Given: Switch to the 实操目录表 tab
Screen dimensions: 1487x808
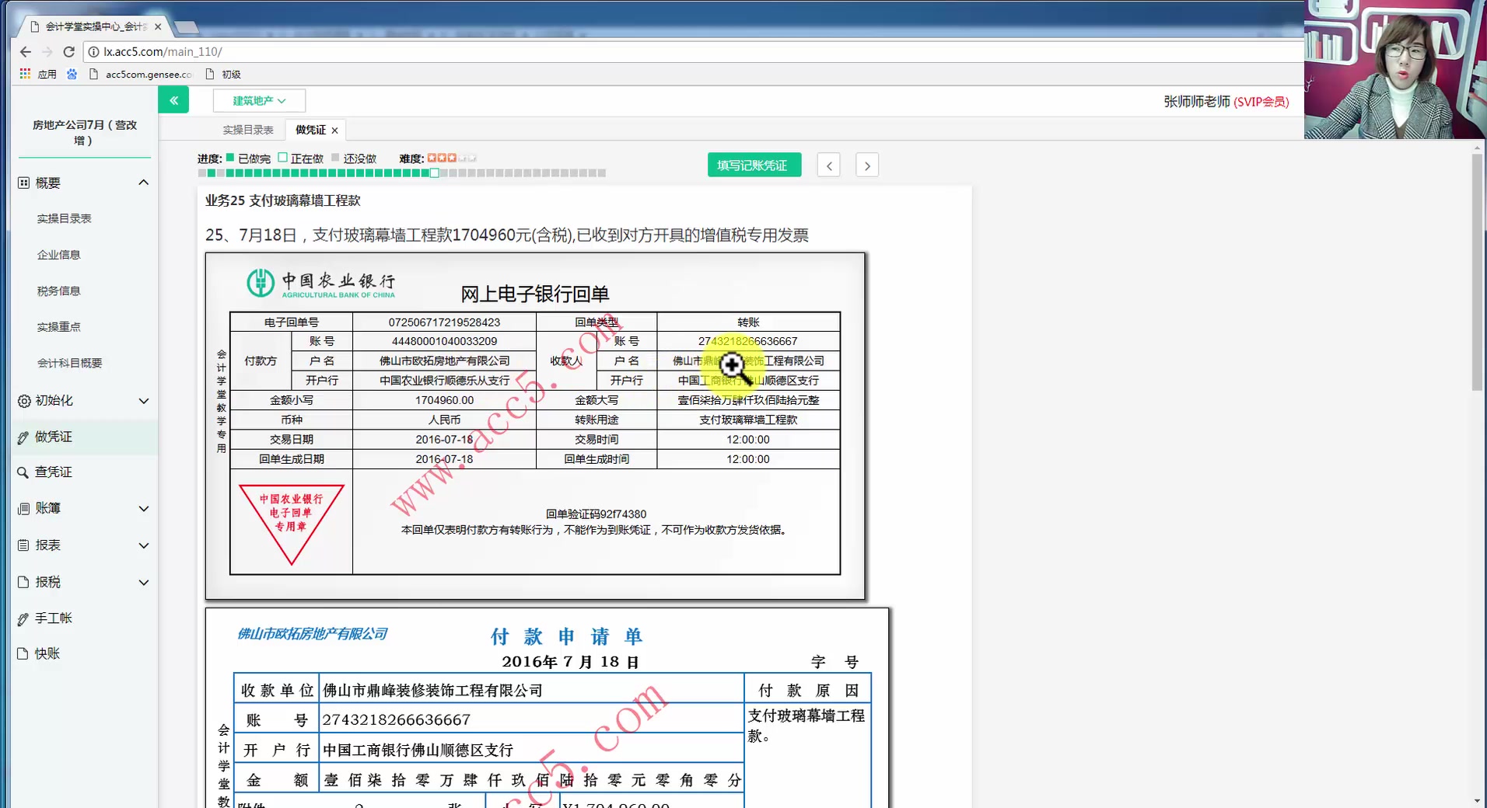Looking at the screenshot, I should pos(247,129).
